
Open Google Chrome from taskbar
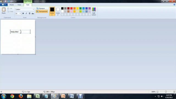[x=12, y=96]
